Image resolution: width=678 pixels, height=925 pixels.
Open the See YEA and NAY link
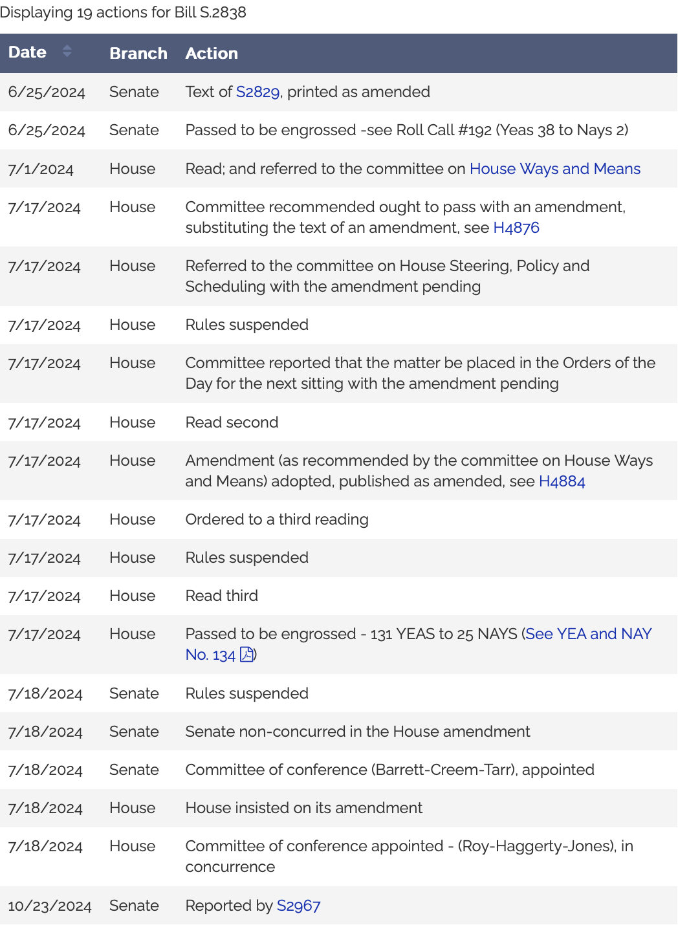tap(588, 634)
